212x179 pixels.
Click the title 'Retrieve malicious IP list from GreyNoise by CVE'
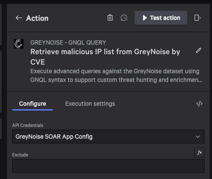(x=105, y=57)
